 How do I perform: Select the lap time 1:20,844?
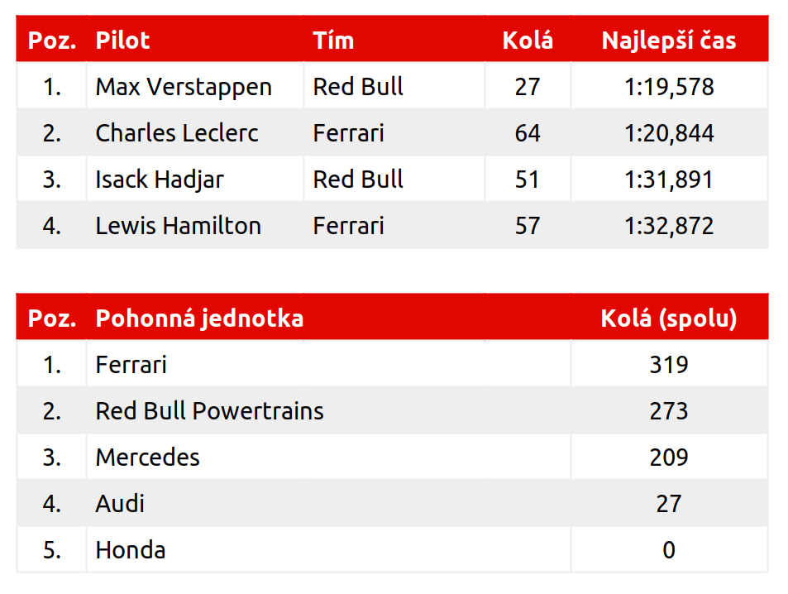coord(668,133)
